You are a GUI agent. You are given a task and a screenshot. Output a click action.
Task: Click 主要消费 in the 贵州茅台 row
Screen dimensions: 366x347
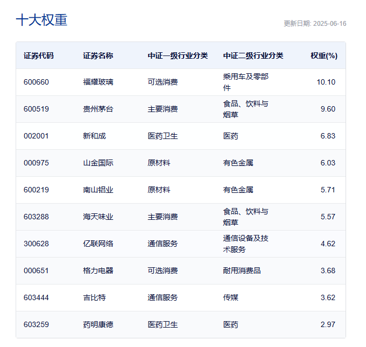163,109
